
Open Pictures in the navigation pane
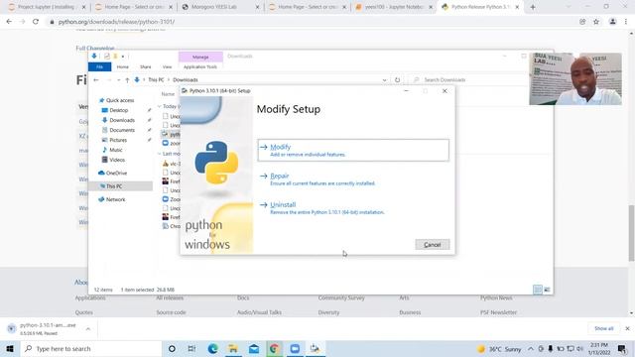pos(118,140)
